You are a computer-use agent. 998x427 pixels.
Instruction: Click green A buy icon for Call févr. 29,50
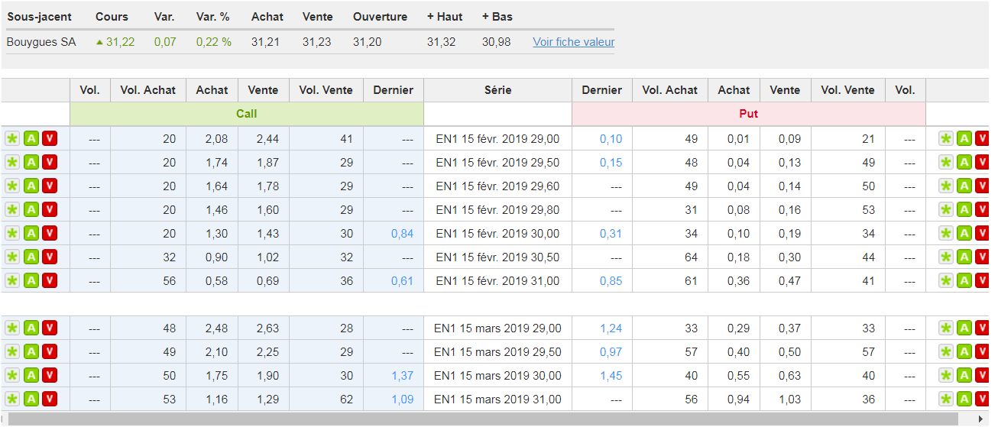31,163
